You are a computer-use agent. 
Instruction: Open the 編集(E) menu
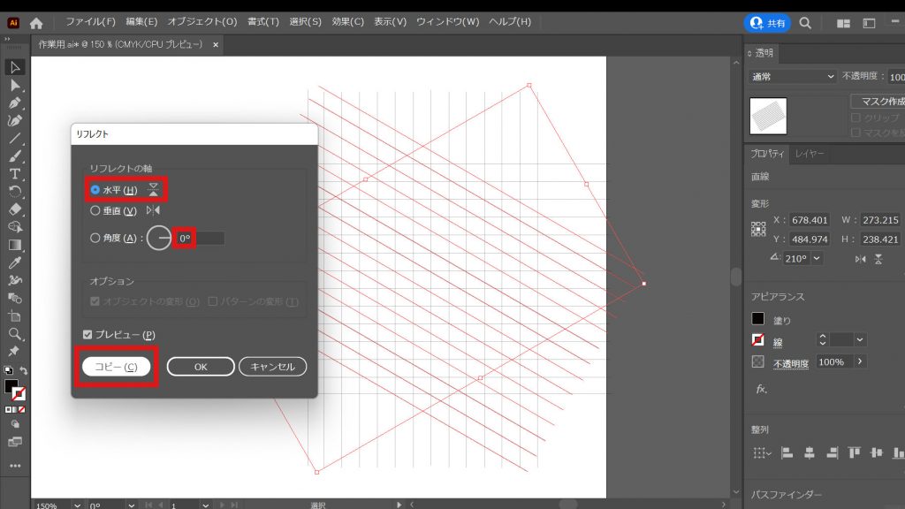[141, 21]
